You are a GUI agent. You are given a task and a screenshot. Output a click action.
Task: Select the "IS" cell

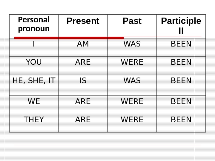coord(83,80)
